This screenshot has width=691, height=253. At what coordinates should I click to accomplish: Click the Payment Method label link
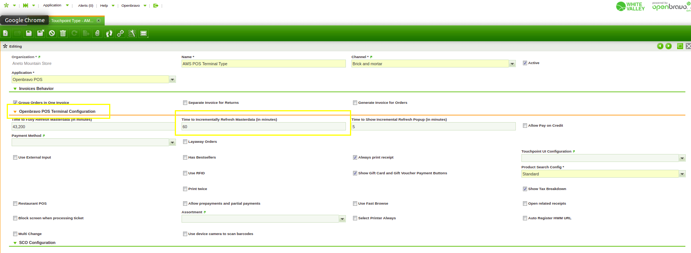pos(26,136)
